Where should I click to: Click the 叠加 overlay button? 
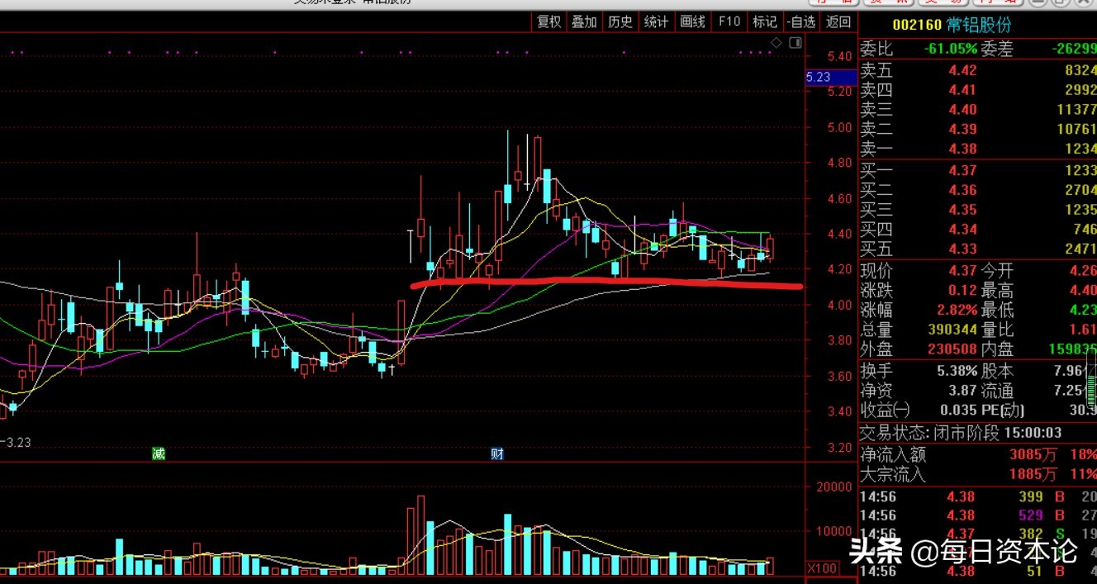585,22
